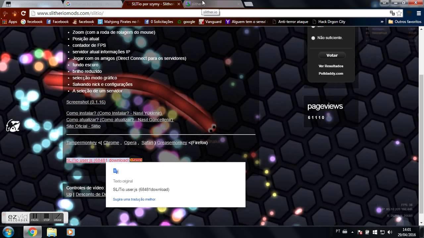Pause the Ezvid recording
Screen dimensions: 424x238
(35, 218)
